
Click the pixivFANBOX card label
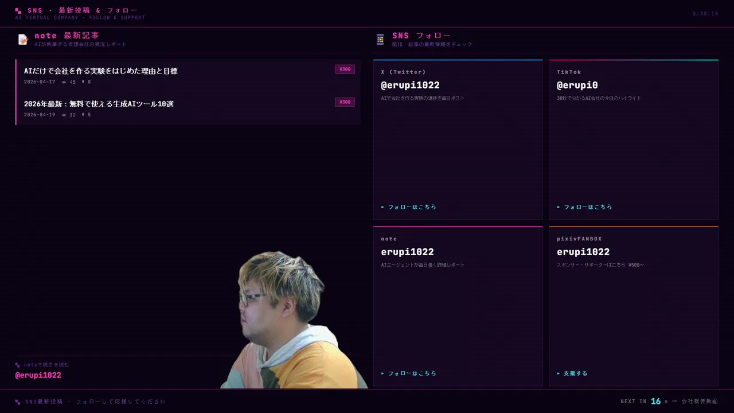[x=579, y=239]
